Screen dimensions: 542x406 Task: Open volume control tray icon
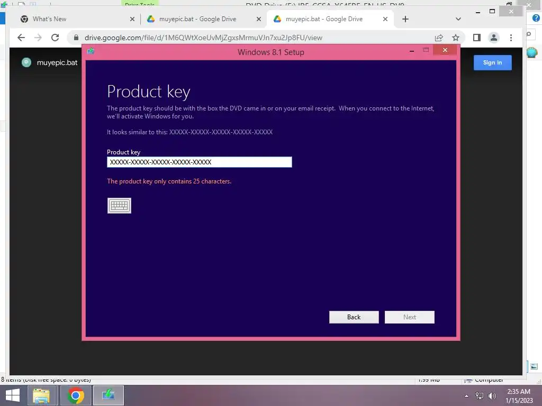pos(492,396)
